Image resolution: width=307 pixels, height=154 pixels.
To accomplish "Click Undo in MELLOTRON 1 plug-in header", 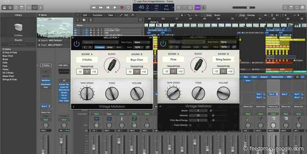I will click(110, 47).
